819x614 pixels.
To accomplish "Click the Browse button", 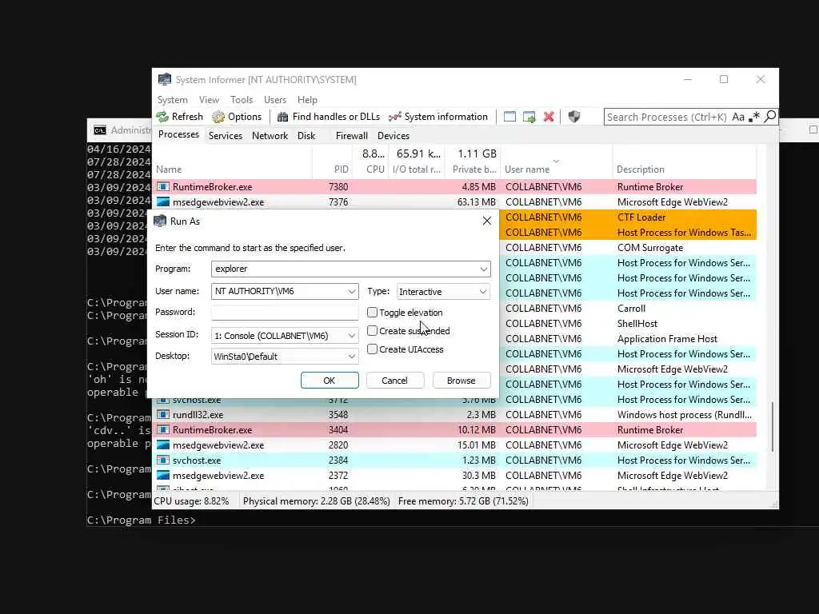I will point(461,380).
